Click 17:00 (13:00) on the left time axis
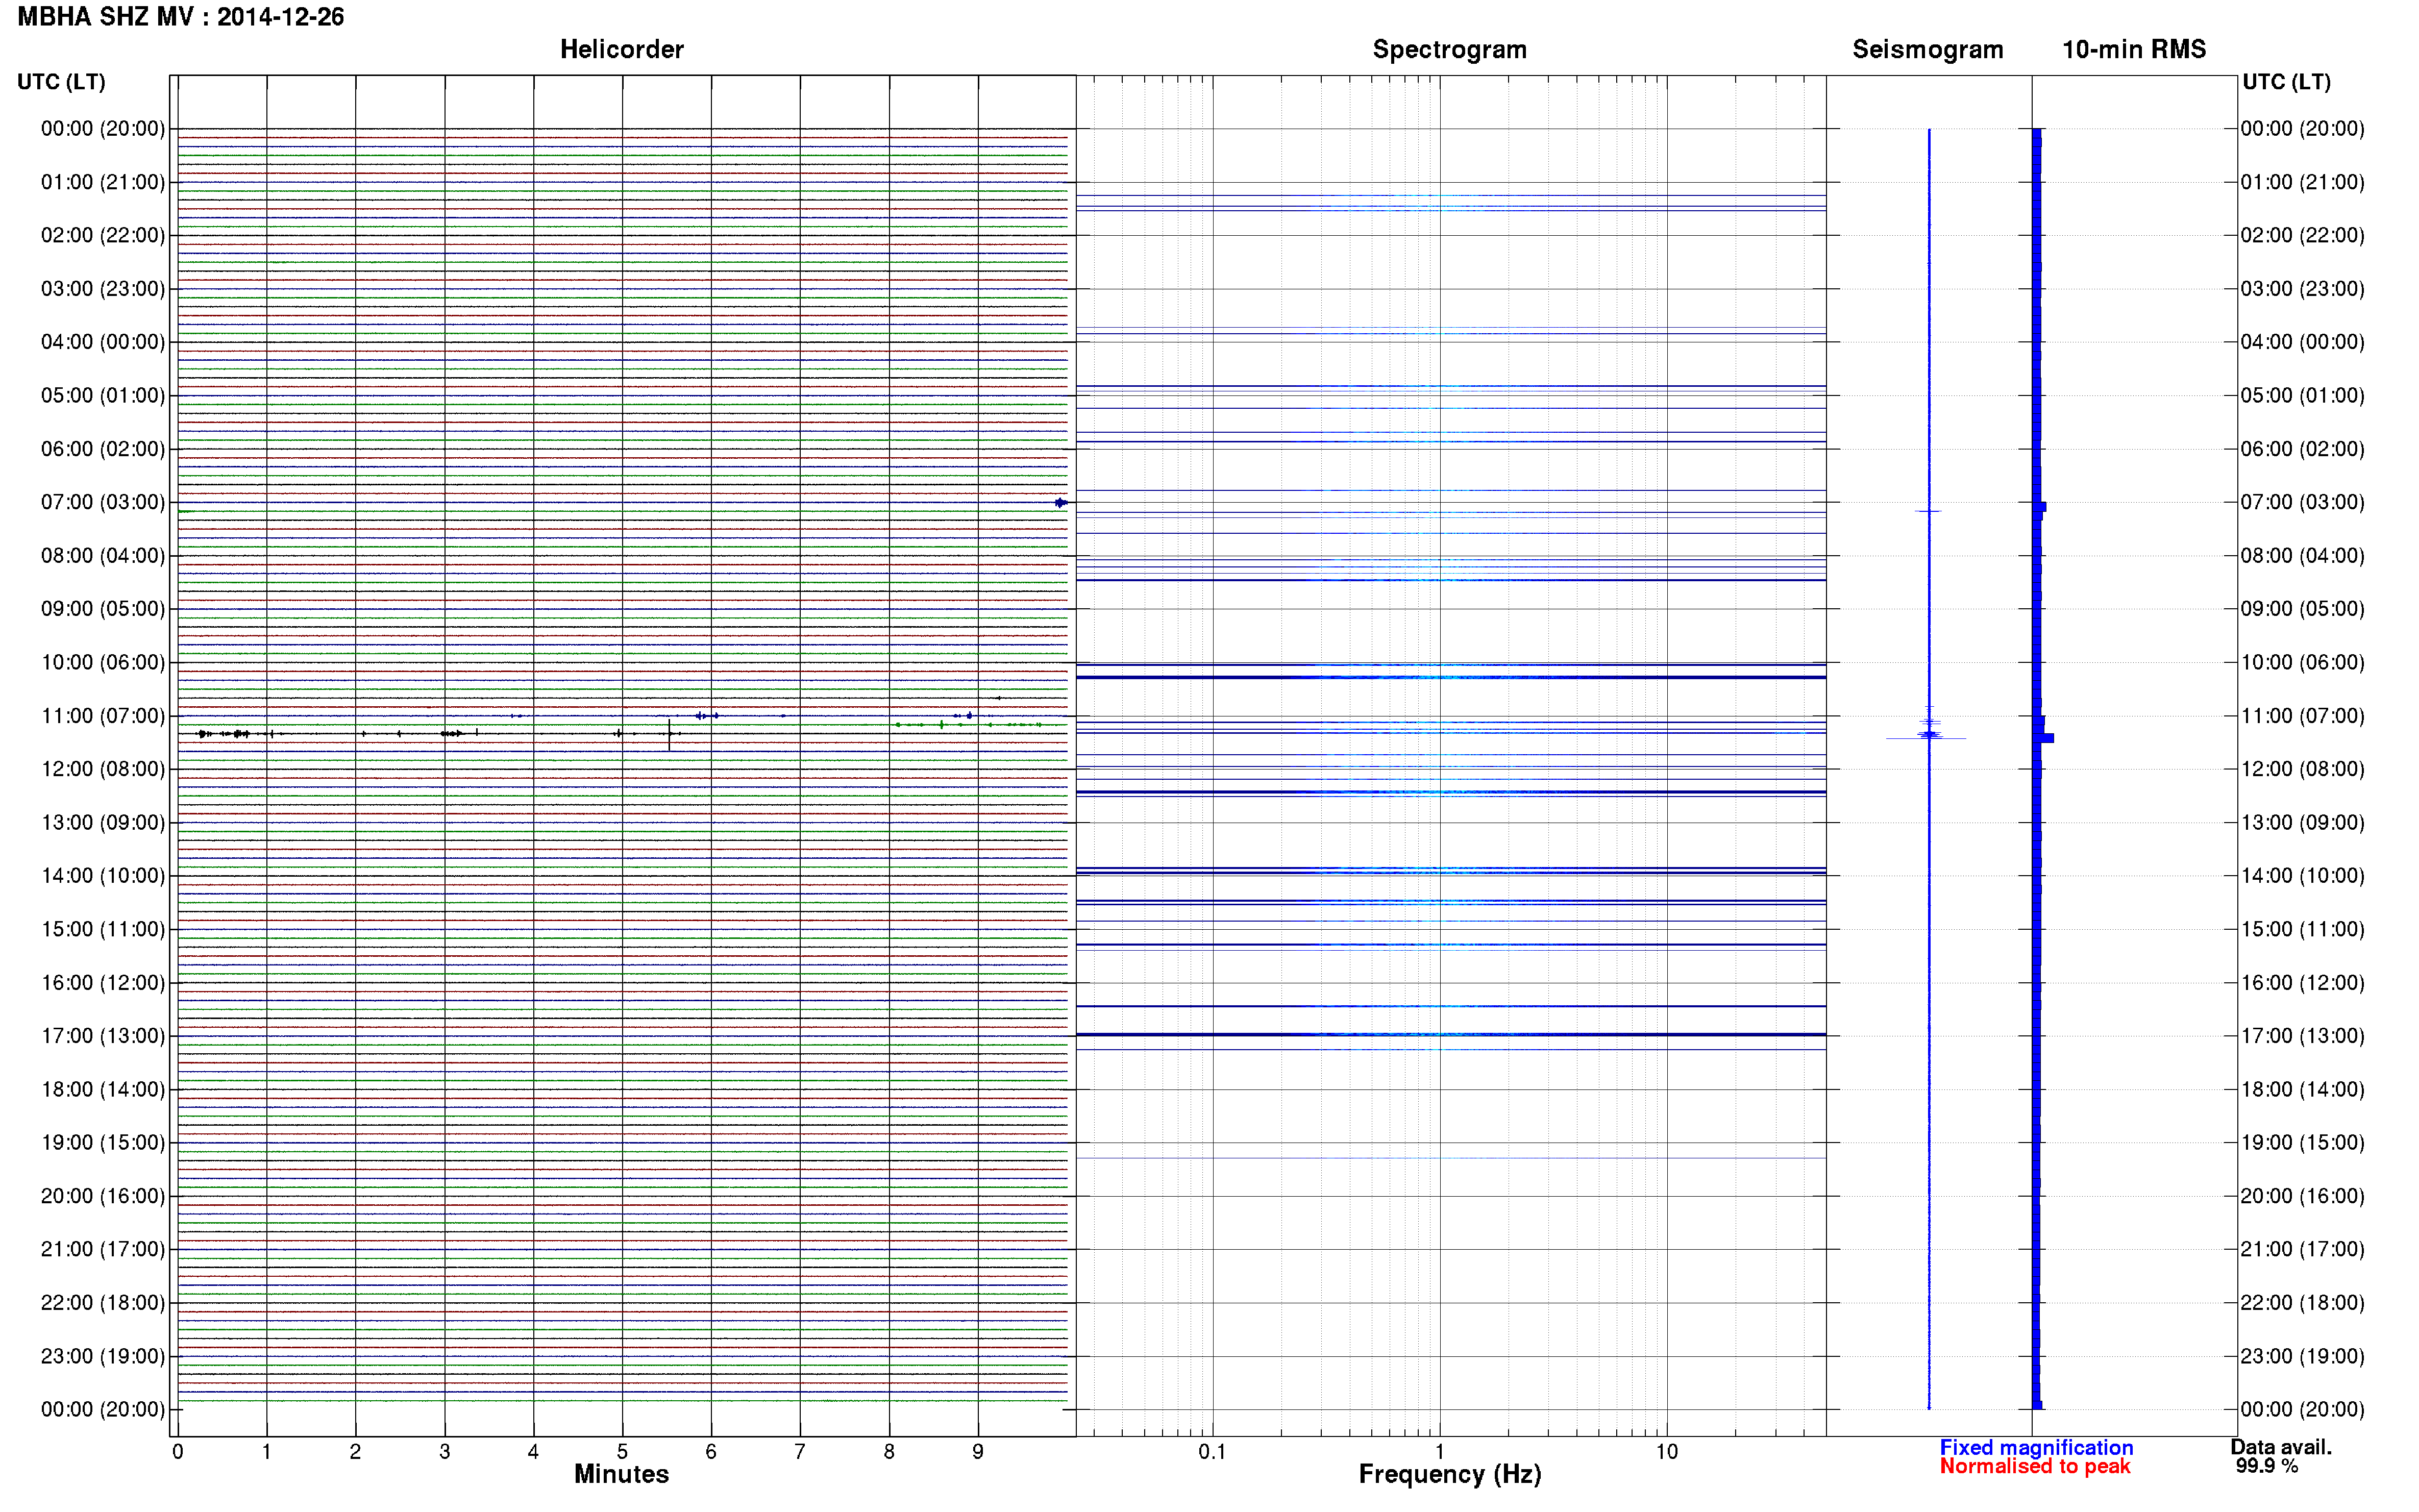The height and width of the screenshot is (1512, 2419). [x=102, y=1036]
